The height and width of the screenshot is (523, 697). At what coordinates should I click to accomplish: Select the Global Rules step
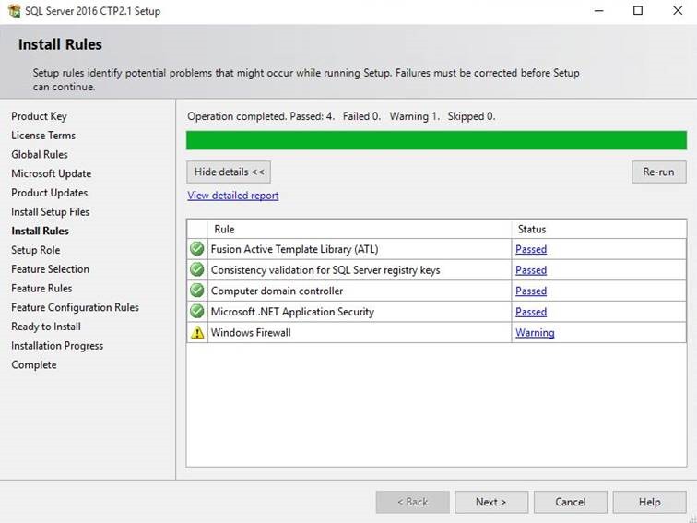[40, 154]
